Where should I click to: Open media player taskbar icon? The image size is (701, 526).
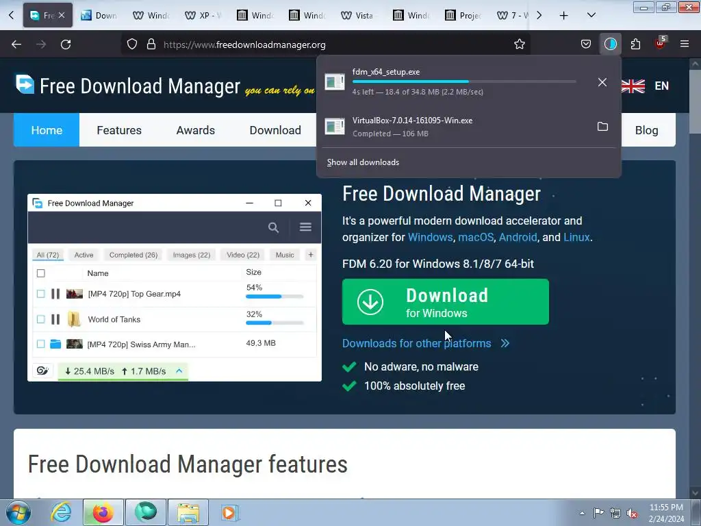(230, 512)
